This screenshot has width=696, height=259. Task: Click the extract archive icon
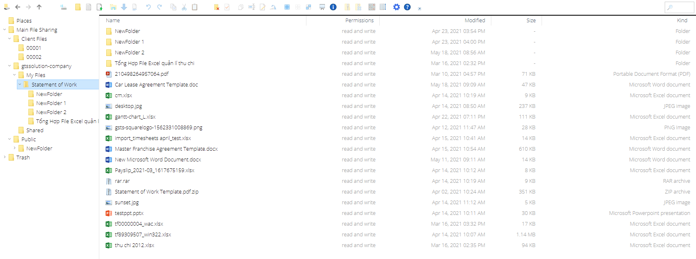347,7
